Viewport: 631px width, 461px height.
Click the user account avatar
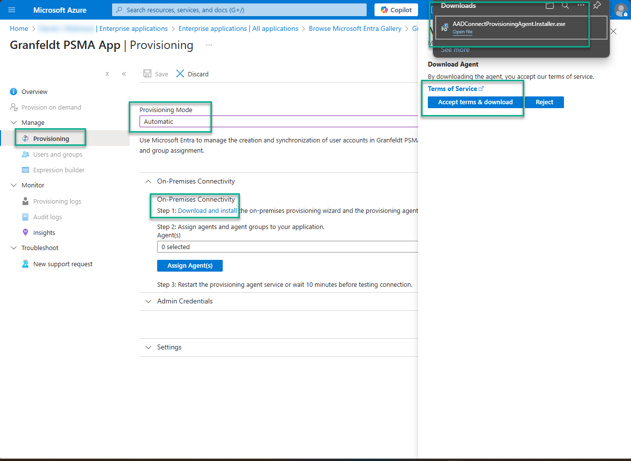point(621,10)
